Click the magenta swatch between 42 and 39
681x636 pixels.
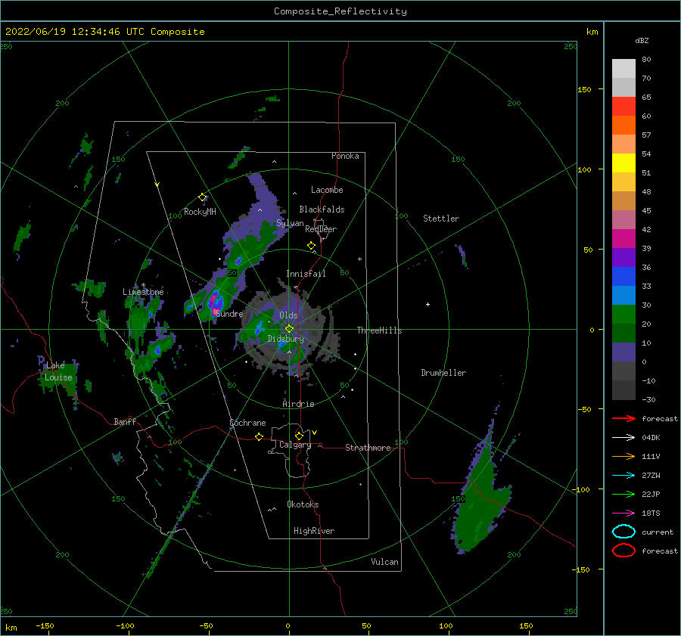[x=623, y=238]
